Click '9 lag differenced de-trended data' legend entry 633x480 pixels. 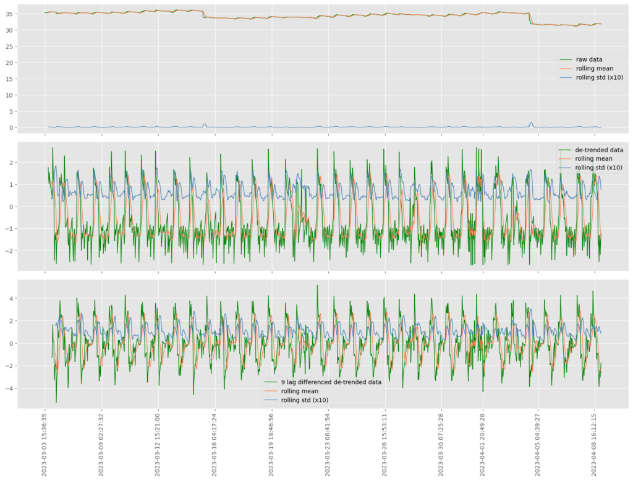pyautogui.click(x=331, y=382)
